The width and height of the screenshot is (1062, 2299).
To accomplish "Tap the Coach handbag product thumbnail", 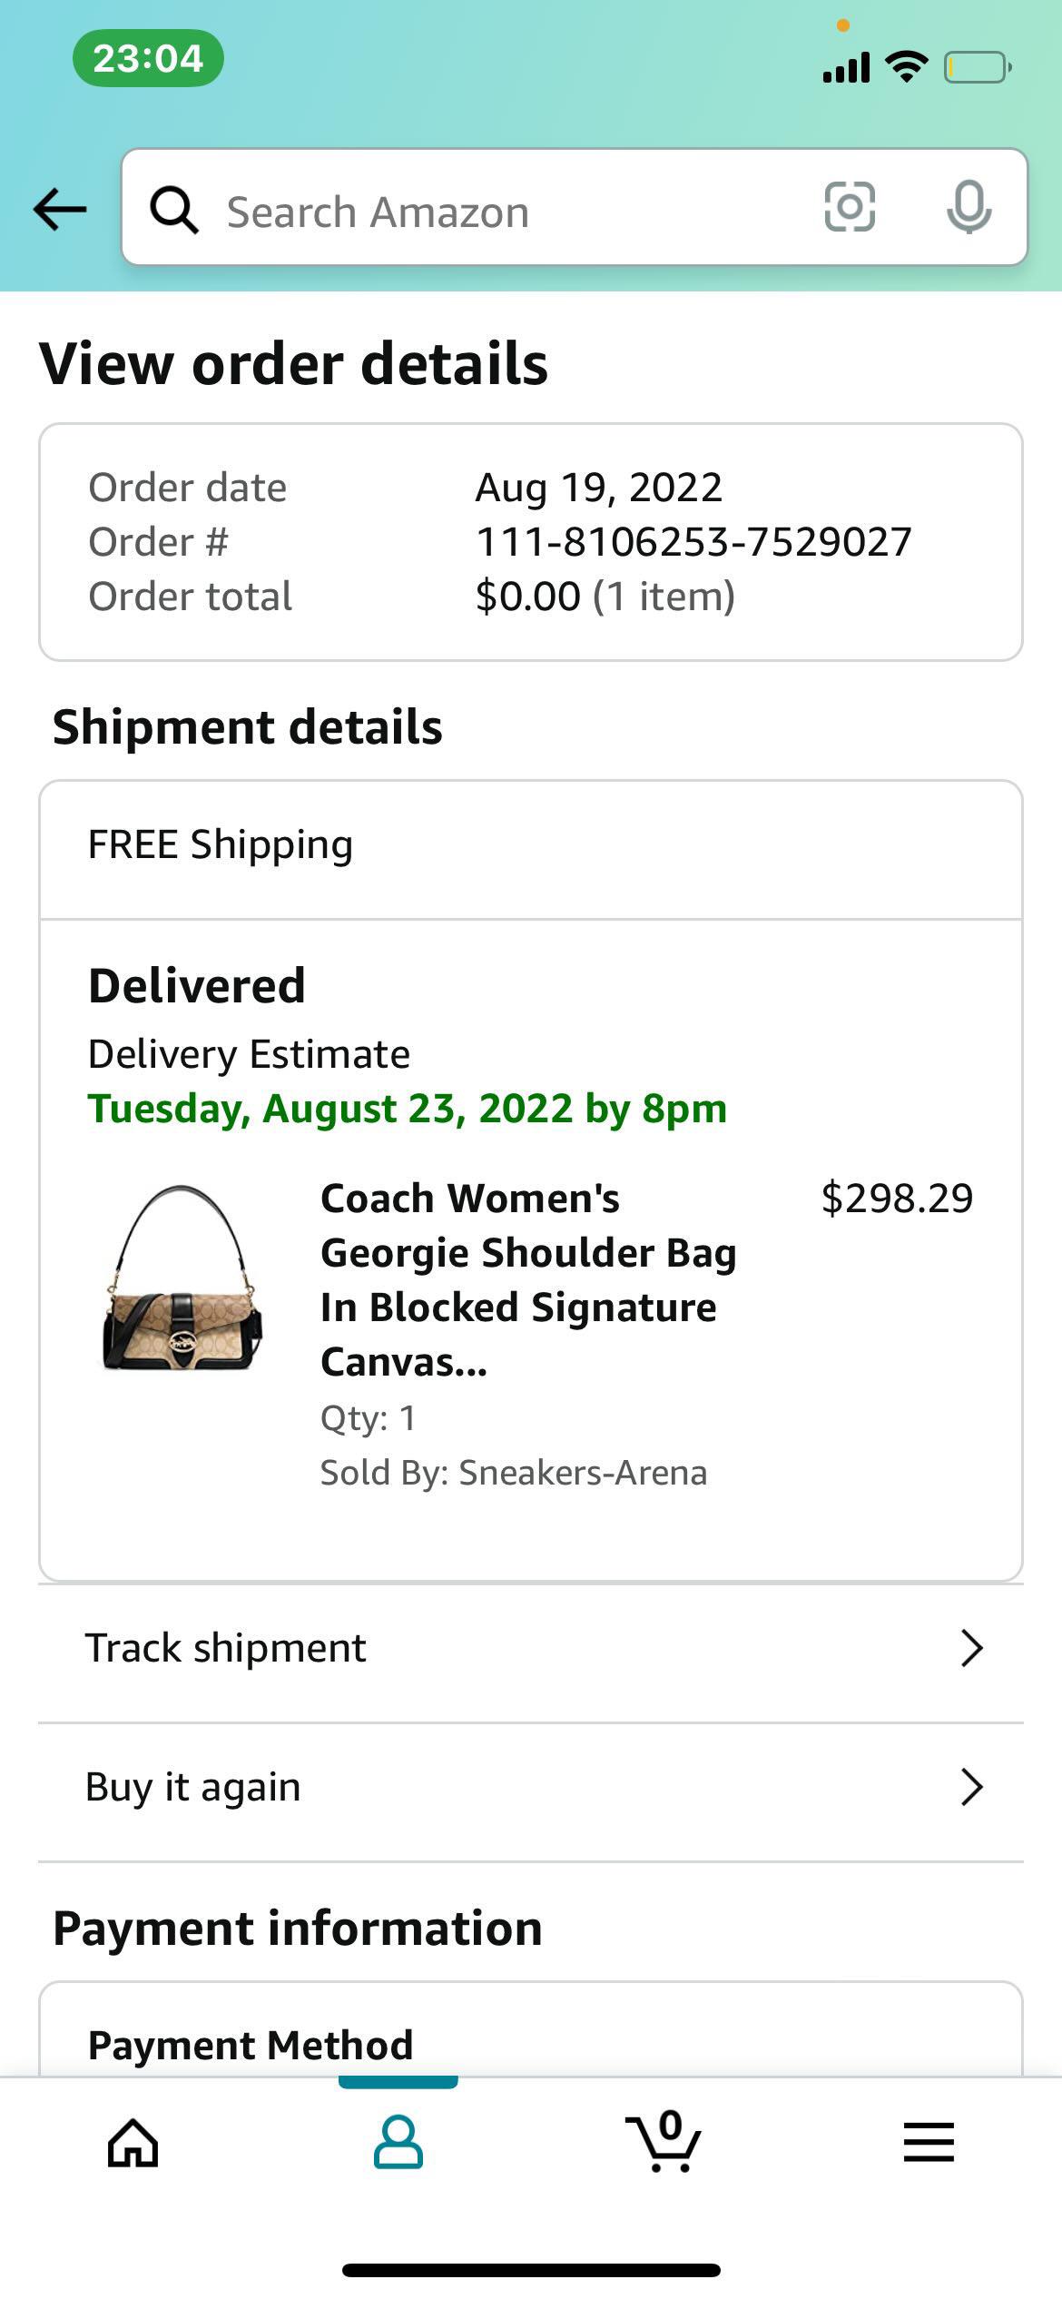I will [x=183, y=1278].
